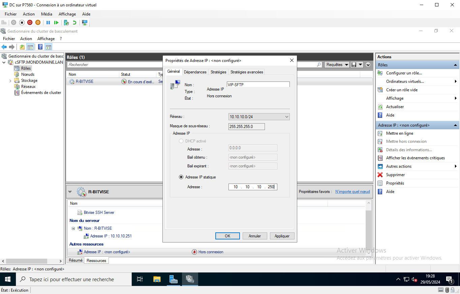Image resolution: width=460 pixels, height=294 pixels.
Task: Click the green start VM icon
Action: tap(56, 23)
